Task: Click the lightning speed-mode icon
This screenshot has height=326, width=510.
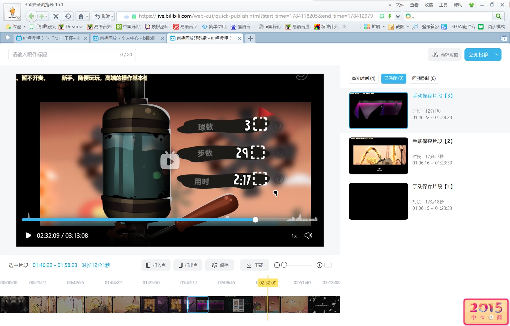Action: click(390, 16)
